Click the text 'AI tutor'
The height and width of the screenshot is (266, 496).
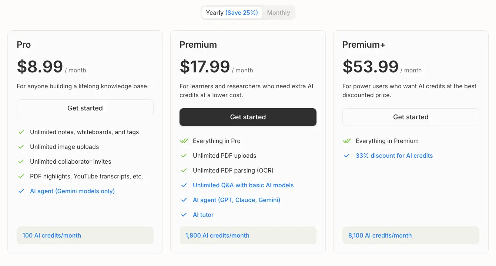click(203, 215)
